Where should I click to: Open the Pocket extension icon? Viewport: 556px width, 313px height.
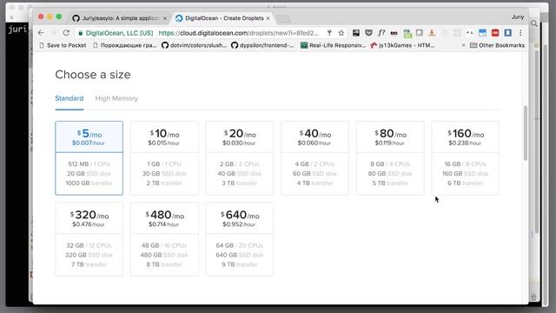(368, 33)
